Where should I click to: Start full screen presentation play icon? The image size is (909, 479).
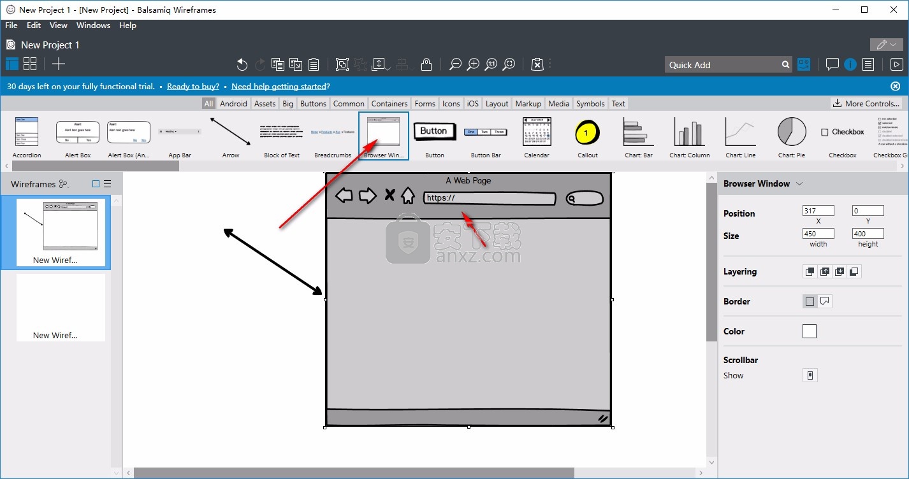pyautogui.click(x=896, y=64)
